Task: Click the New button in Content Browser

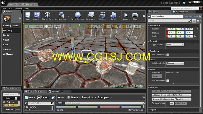Action: click(x=30, y=98)
